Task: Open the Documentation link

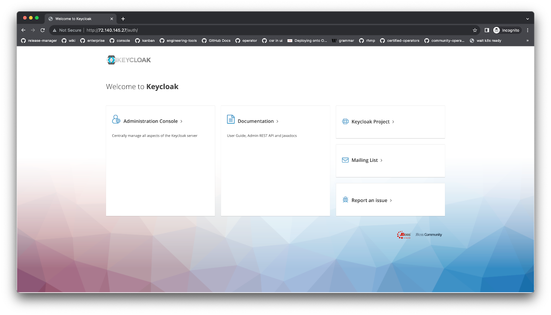Action: [256, 121]
